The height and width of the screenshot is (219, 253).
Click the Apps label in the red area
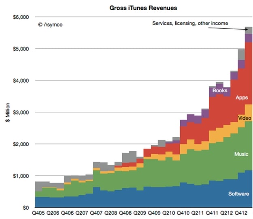(242, 98)
